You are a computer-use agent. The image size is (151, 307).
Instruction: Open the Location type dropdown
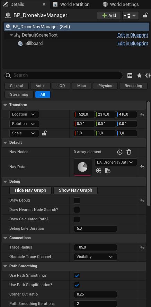pyautogui.click(x=24, y=114)
